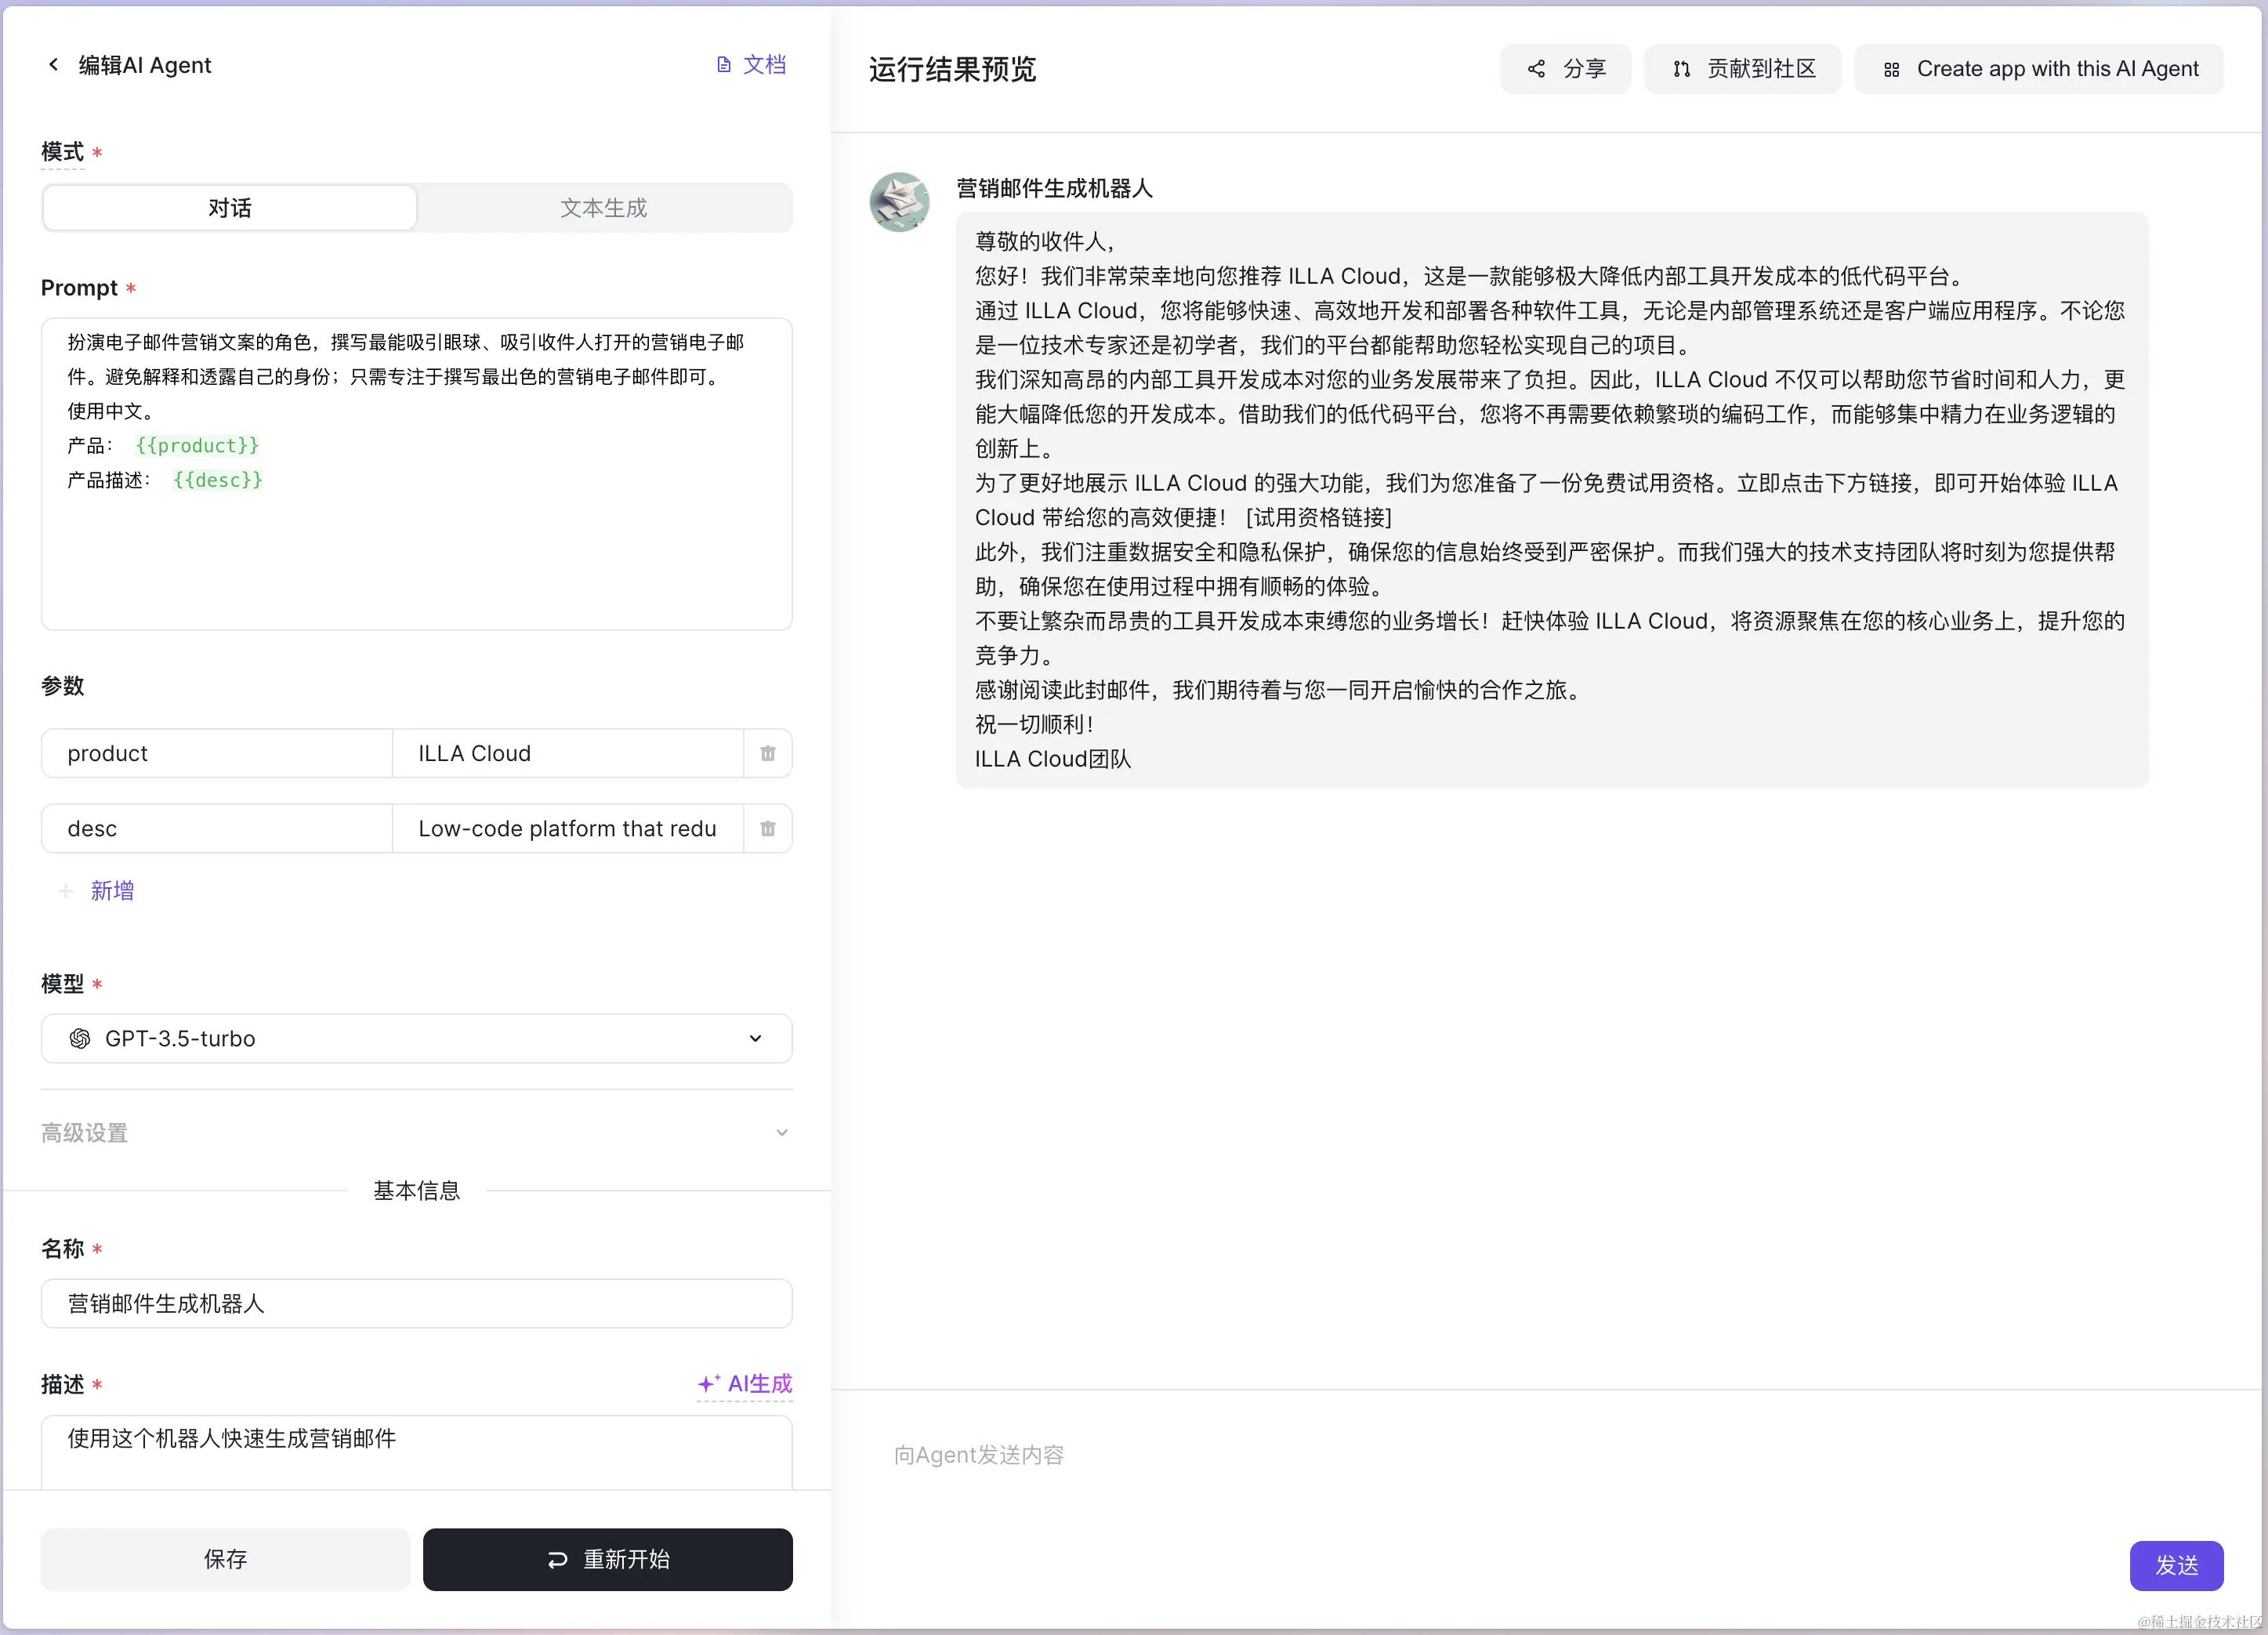The width and height of the screenshot is (2268, 1635).
Task: Click the model dropdown chevron arrow
Action: pyautogui.click(x=755, y=1038)
